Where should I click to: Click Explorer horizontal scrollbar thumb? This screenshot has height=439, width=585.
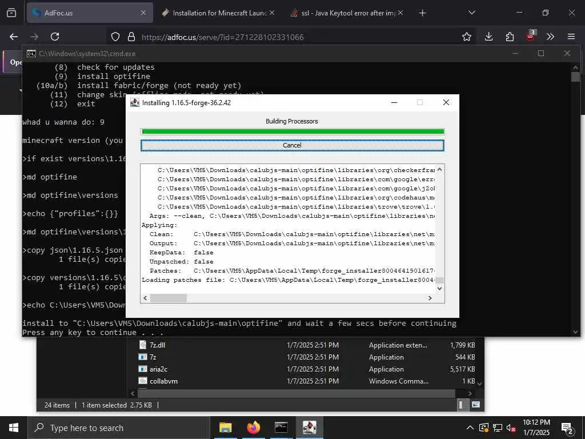pos(296,393)
